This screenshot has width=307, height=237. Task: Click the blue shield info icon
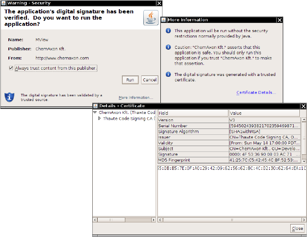pos(9,97)
